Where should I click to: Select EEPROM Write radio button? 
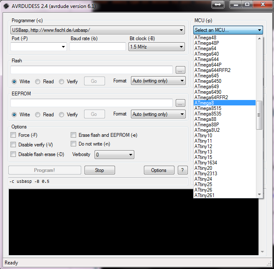point(14,115)
